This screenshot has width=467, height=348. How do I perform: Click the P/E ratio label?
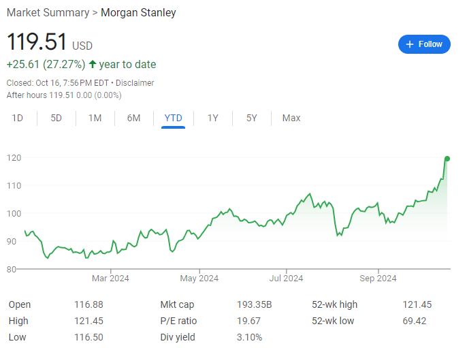tap(178, 321)
